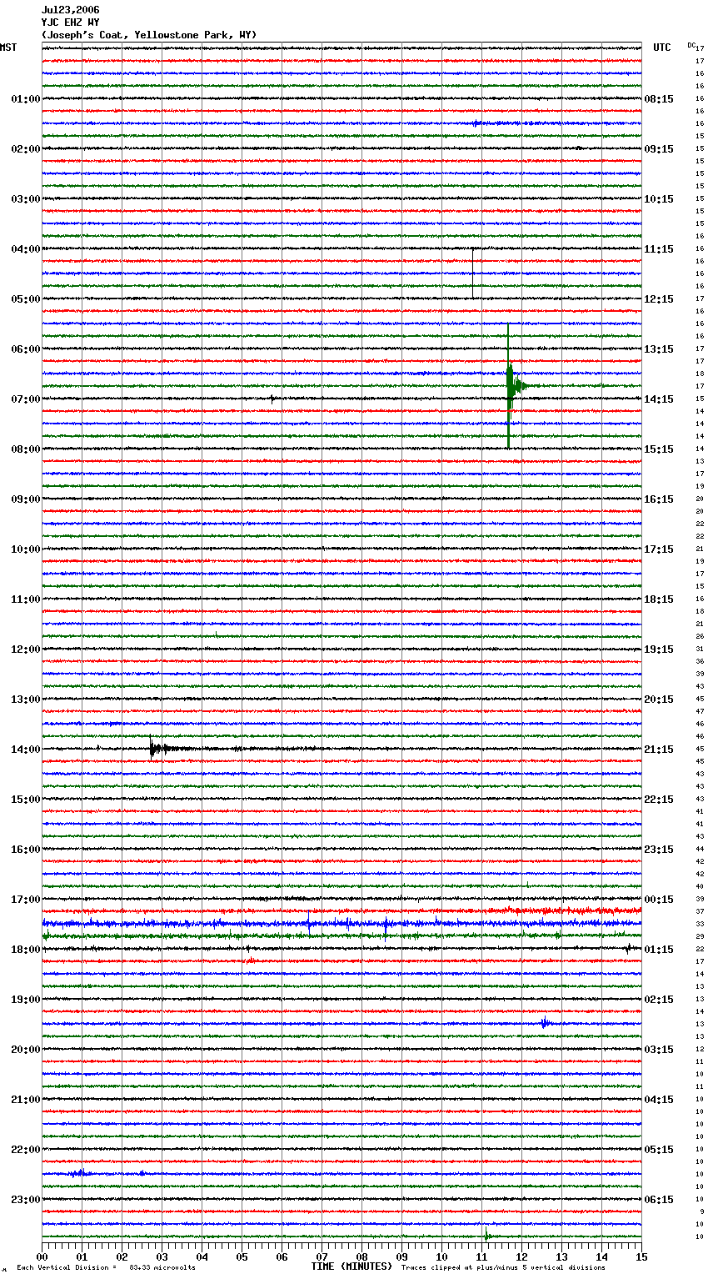This screenshot has height=1279, width=708.
Task: Click the 13:15 UTC time label
Action: tap(659, 349)
